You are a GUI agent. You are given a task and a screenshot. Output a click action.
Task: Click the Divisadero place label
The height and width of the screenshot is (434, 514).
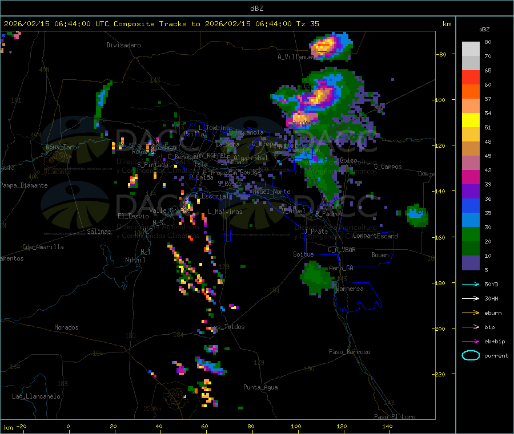point(123,45)
